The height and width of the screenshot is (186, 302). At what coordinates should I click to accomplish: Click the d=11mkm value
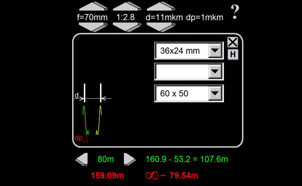164,17
